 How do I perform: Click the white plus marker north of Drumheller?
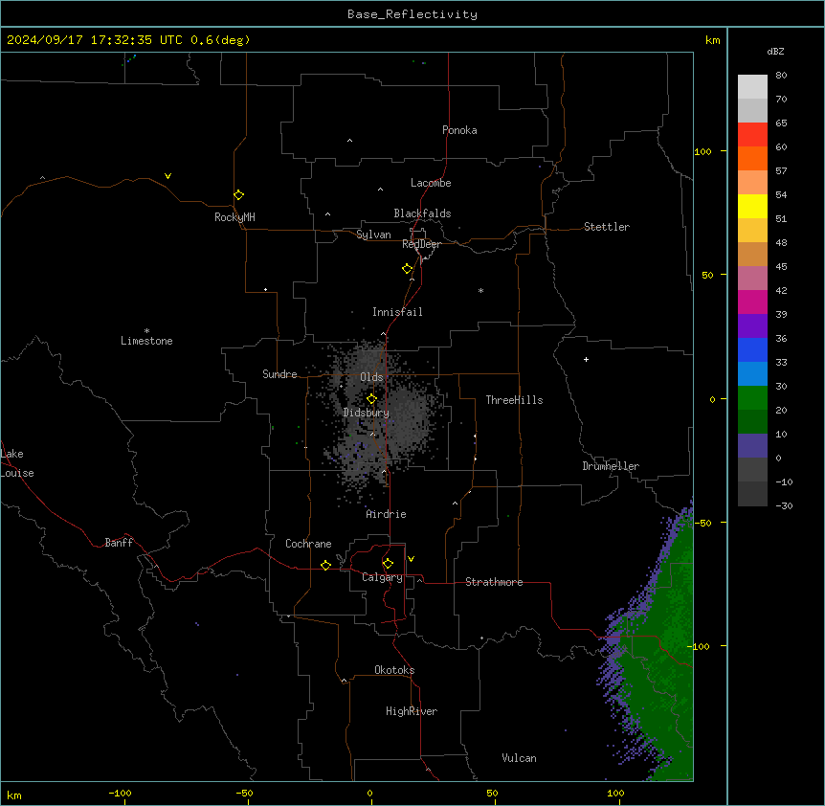586,359
